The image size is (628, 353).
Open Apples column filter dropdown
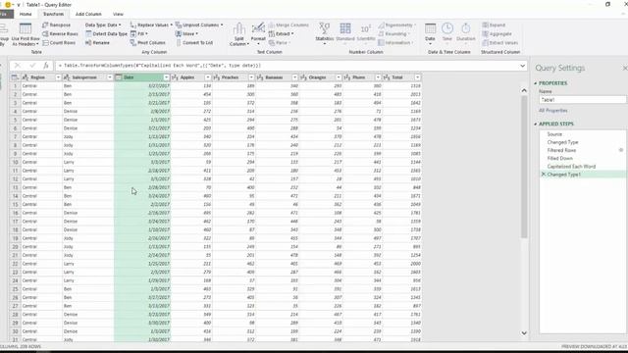click(207, 77)
